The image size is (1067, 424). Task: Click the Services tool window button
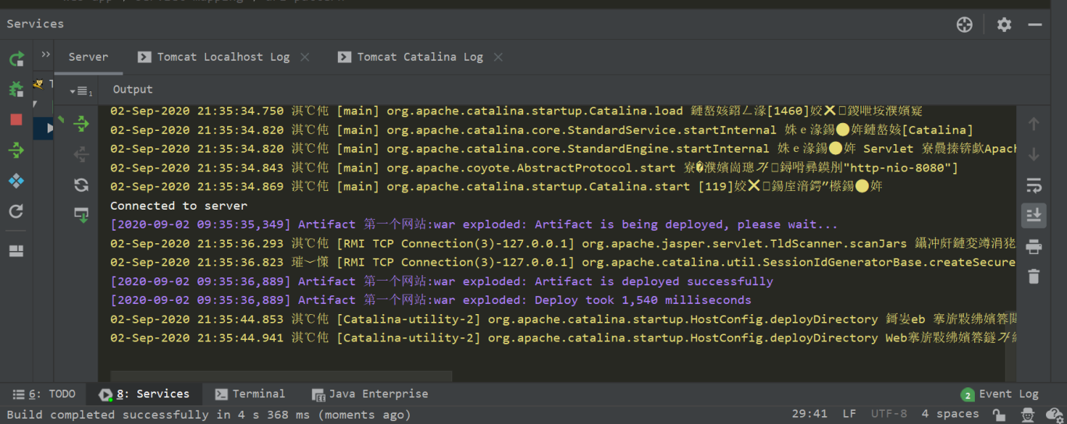[144, 394]
